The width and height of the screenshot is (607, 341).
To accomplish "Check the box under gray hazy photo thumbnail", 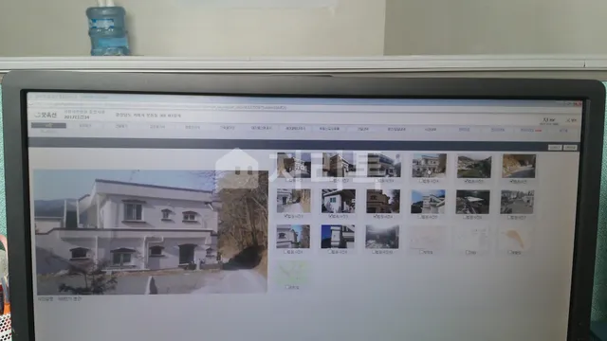I will coord(375,252).
